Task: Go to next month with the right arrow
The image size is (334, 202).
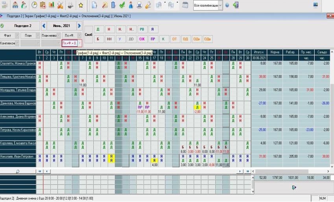Action: tap(79, 26)
